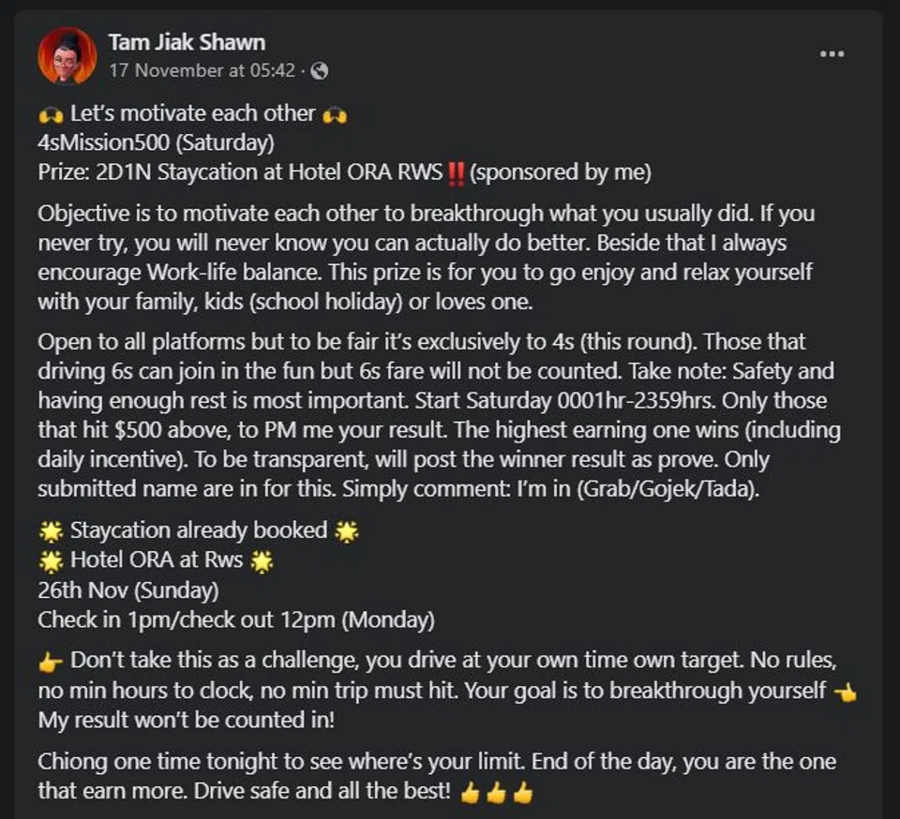
Task: Click the sun emoji after "Hotel ORA at Rws"
Action: click(262, 562)
